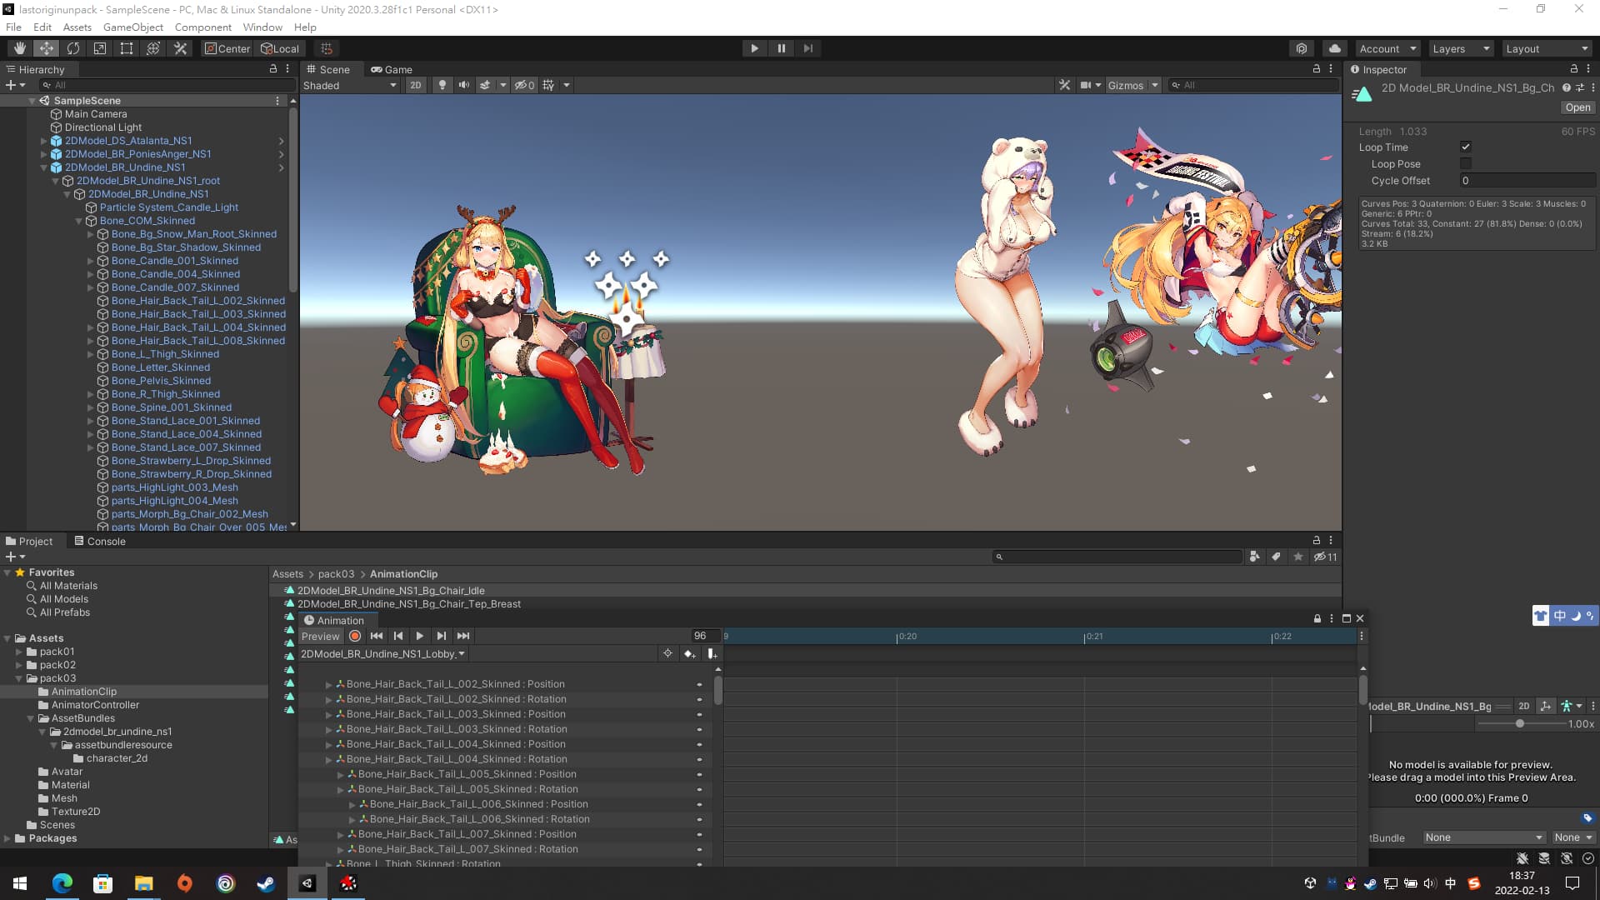Click the Project search field
Viewport: 1600px width, 900px height.
pyautogui.click(x=1117, y=557)
